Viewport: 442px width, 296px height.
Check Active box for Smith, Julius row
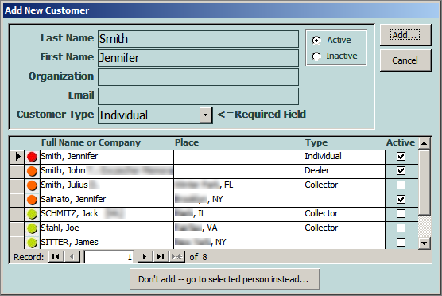pos(401,185)
